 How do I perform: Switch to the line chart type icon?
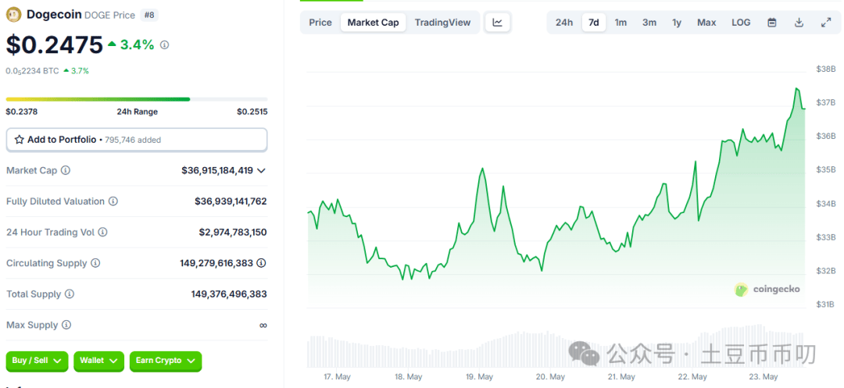pyautogui.click(x=497, y=23)
